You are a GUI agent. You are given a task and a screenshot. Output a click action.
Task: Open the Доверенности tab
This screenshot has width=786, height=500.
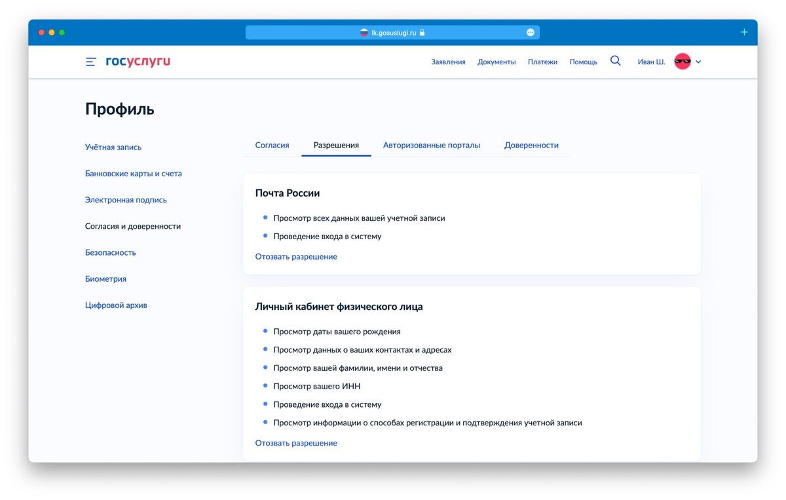pyautogui.click(x=531, y=145)
